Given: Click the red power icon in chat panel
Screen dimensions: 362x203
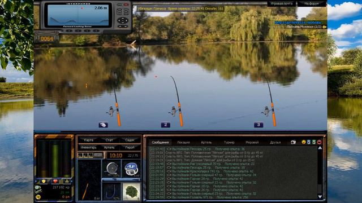Looking at the screenshot, I should tap(319, 142).
